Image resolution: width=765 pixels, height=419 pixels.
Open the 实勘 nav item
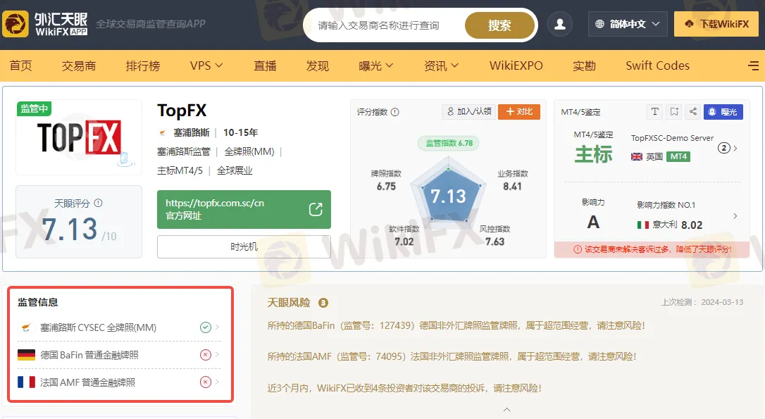pos(584,65)
